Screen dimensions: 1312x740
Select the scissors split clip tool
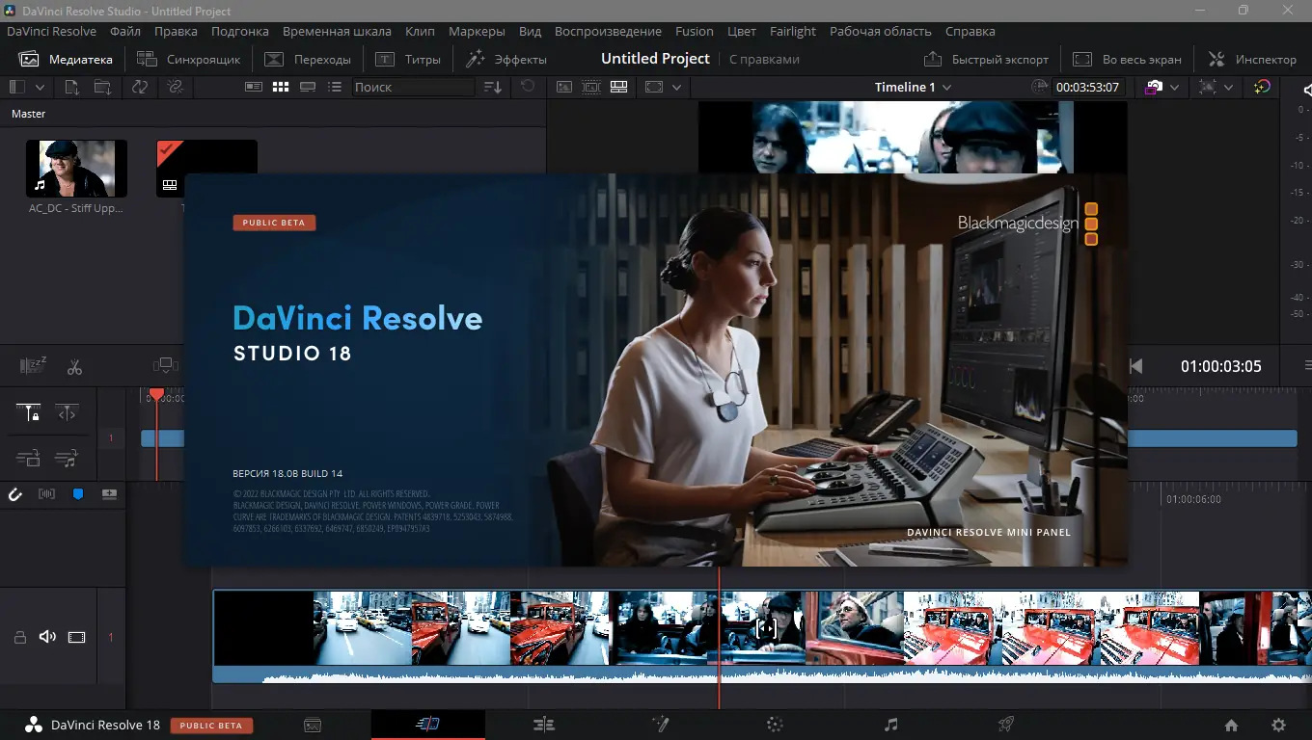(x=74, y=367)
